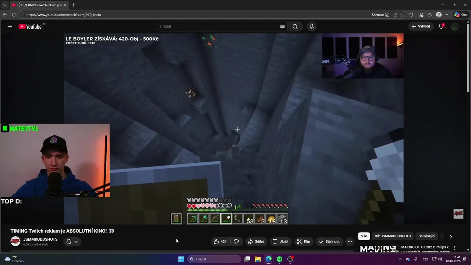Image resolution: width=471 pixels, height=265 pixels.
Task: Open the clock showing 11:41 08.02.2026
Action: point(453,259)
